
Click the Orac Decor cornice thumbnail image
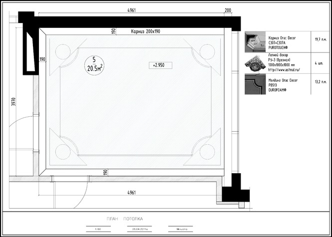click(x=255, y=42)
